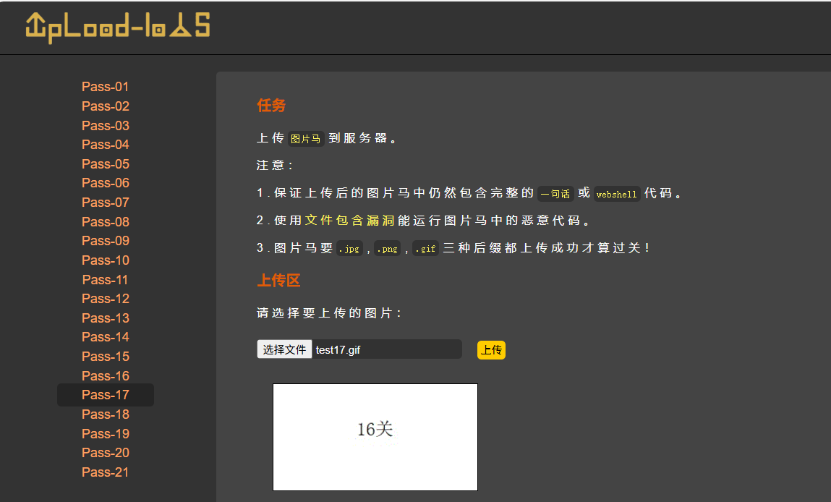The image size is (831, 502).
Task: Click Pass-16 in the sidebar
Action: 106,376
